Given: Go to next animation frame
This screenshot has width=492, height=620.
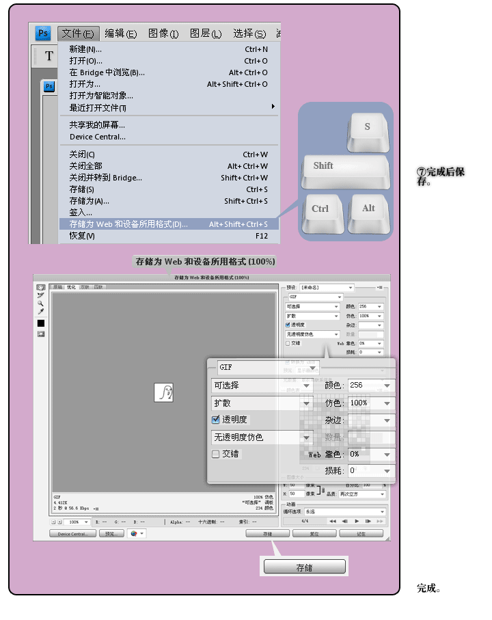Looking at the screenshot, I should coord(368,521).
